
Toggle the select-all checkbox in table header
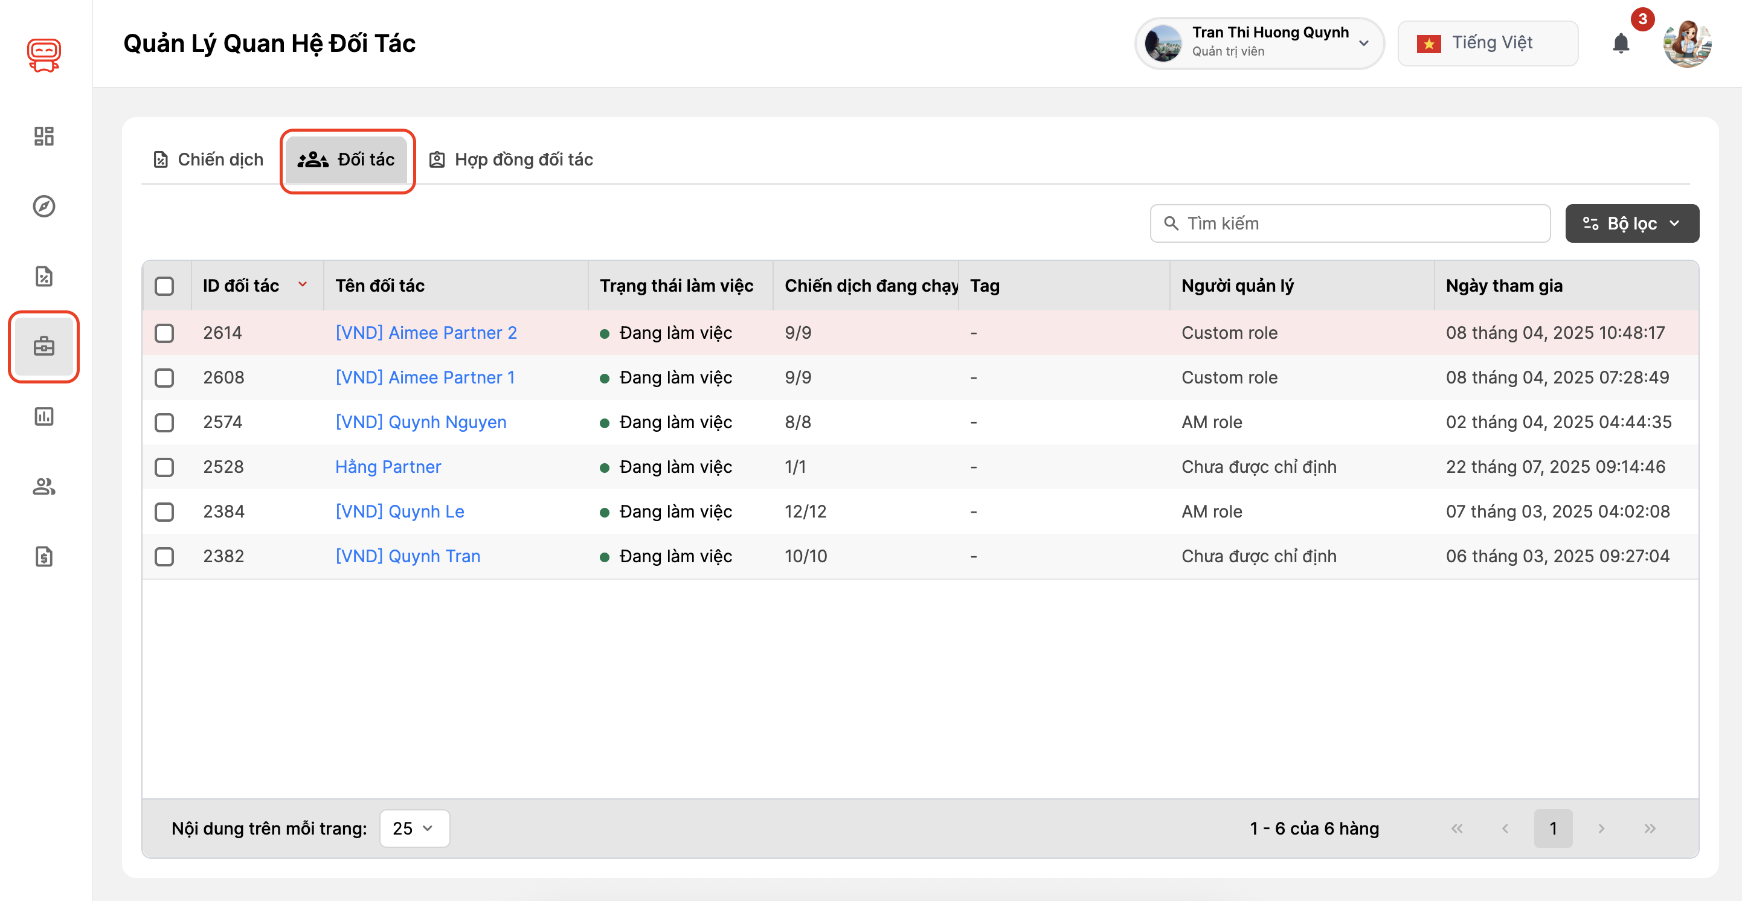pyautogui.click(x=164, y=286)
